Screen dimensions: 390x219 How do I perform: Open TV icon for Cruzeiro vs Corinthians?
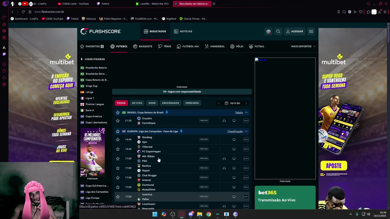tap(234, 121)
